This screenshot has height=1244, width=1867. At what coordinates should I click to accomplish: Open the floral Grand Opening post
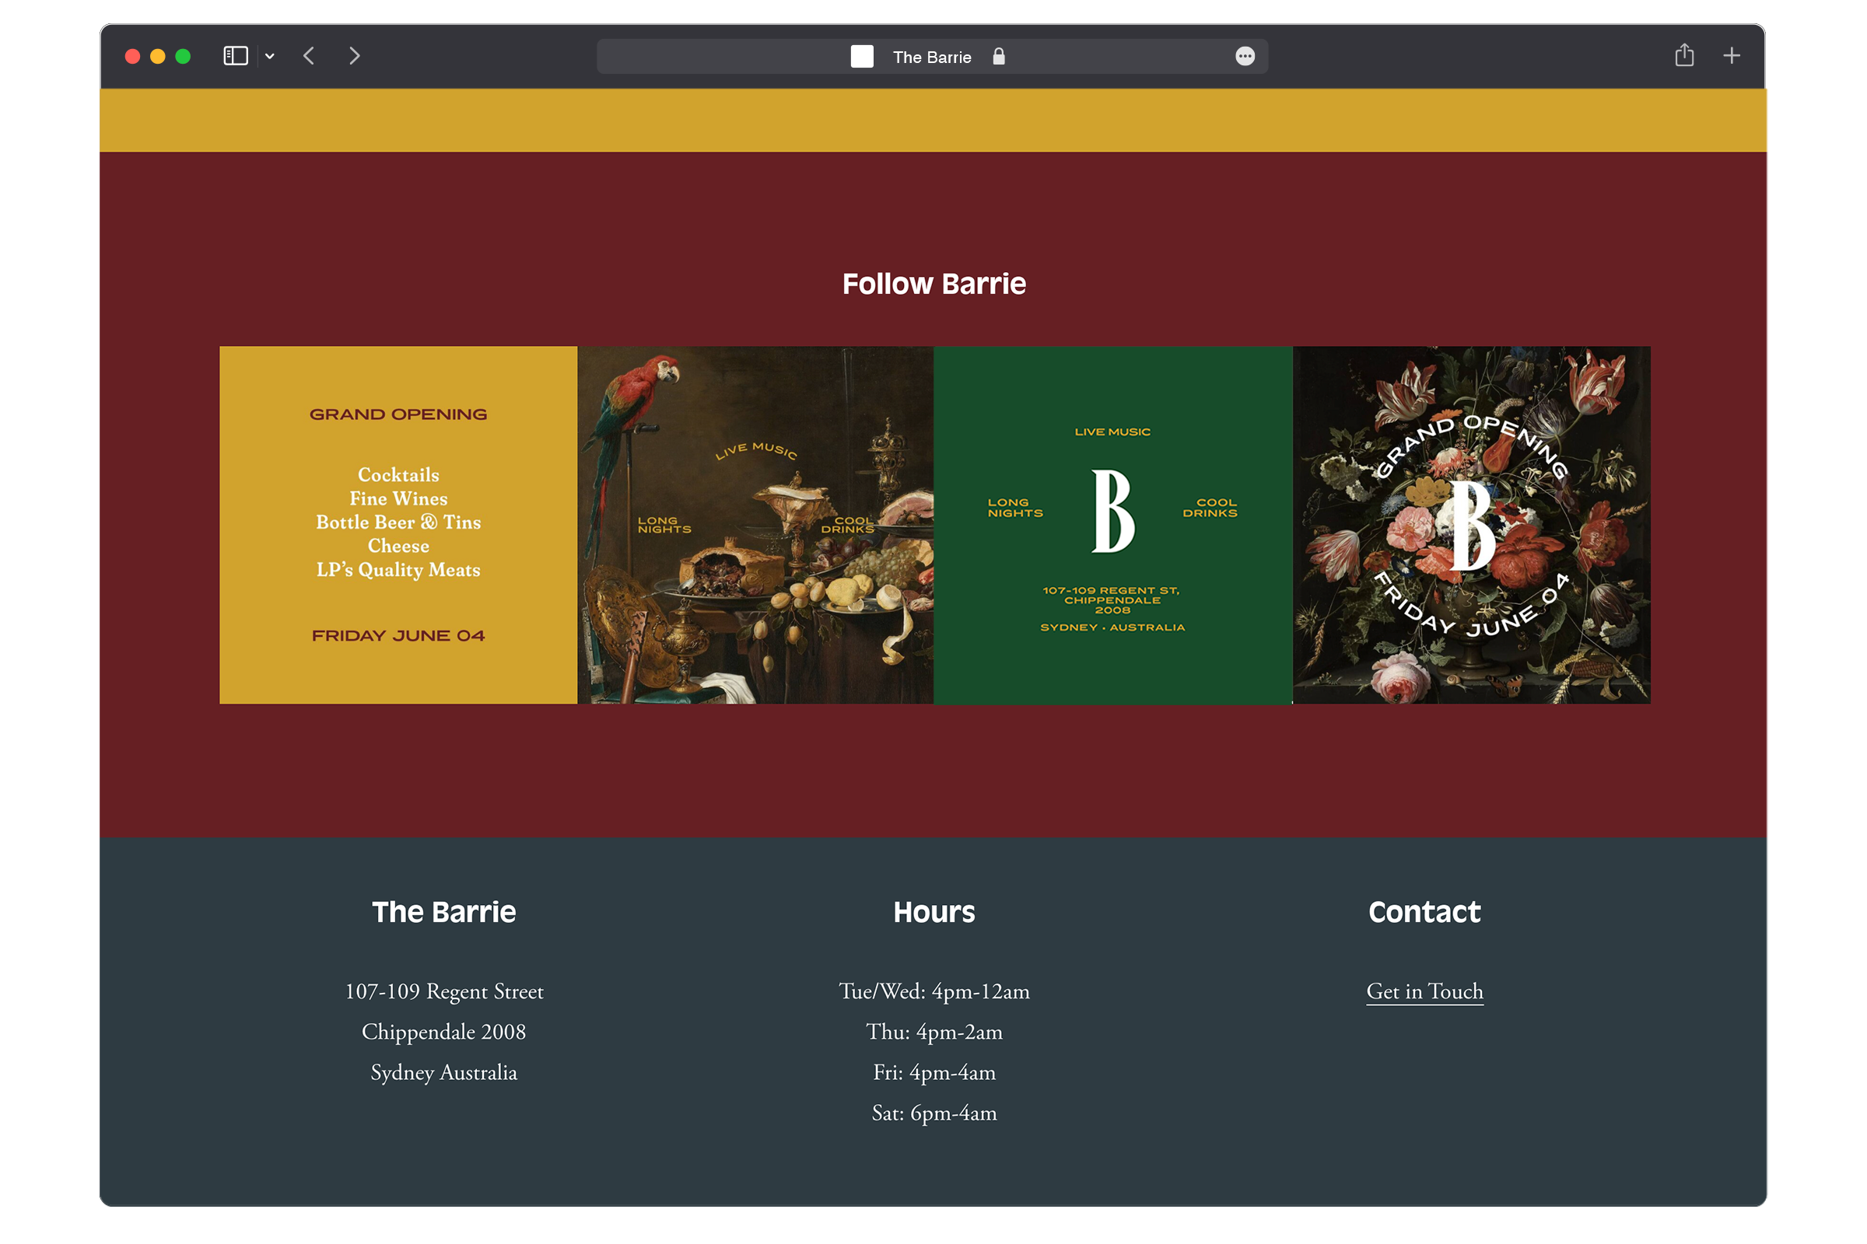tap(1472, 526)
